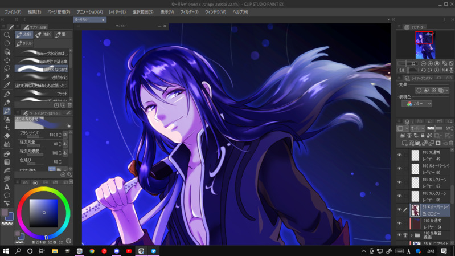Select the Eraser tool
Screen dimensions: 455x256
7,136
